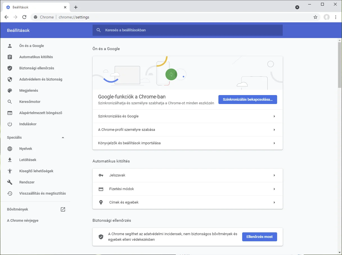
Task: Click Szinkronizálás és Google row text
Action: click(x=118, y=116)
